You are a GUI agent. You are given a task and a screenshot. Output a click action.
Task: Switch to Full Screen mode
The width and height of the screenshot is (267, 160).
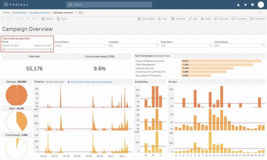pyautogui.click(x=257, y=19)
